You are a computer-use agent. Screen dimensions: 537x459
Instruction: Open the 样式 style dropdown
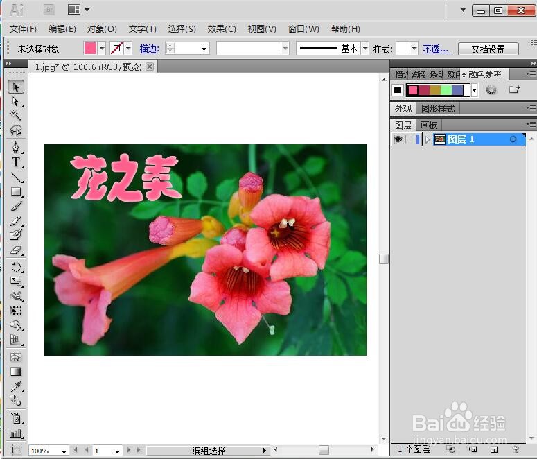pyautogui.click(x=414, y=49)
